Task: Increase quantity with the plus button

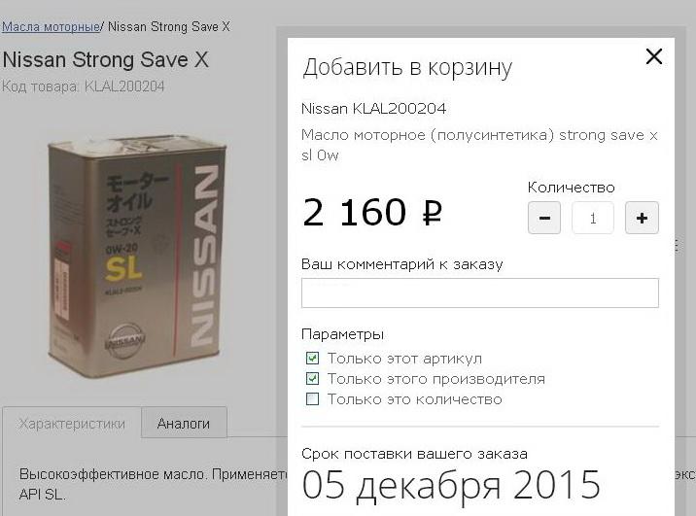Action: pyautogui.click(x=642, y=218)
